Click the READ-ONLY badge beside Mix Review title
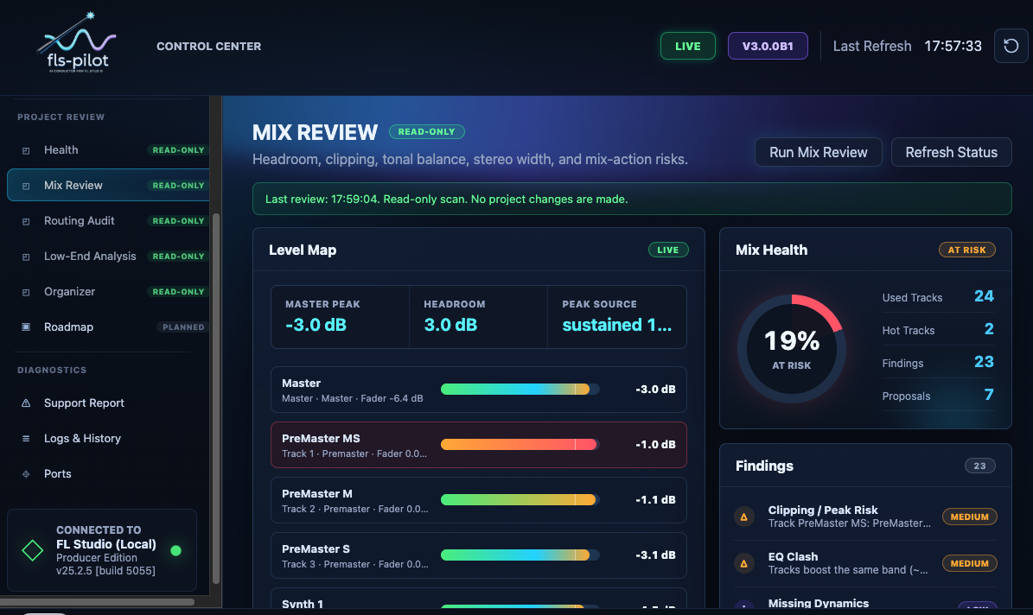1033x615 pixels. [x=427, y=131]
